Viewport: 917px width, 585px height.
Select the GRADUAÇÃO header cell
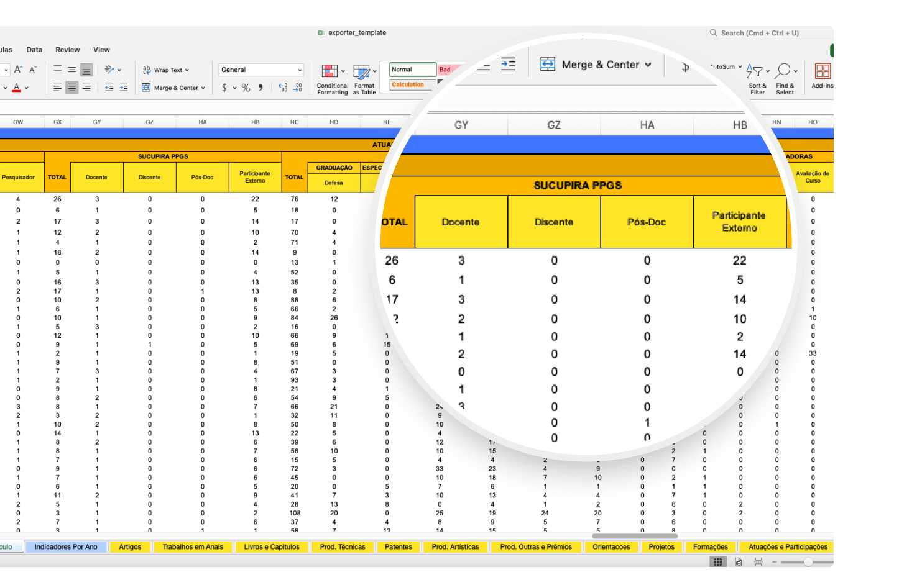click(334, 168)
